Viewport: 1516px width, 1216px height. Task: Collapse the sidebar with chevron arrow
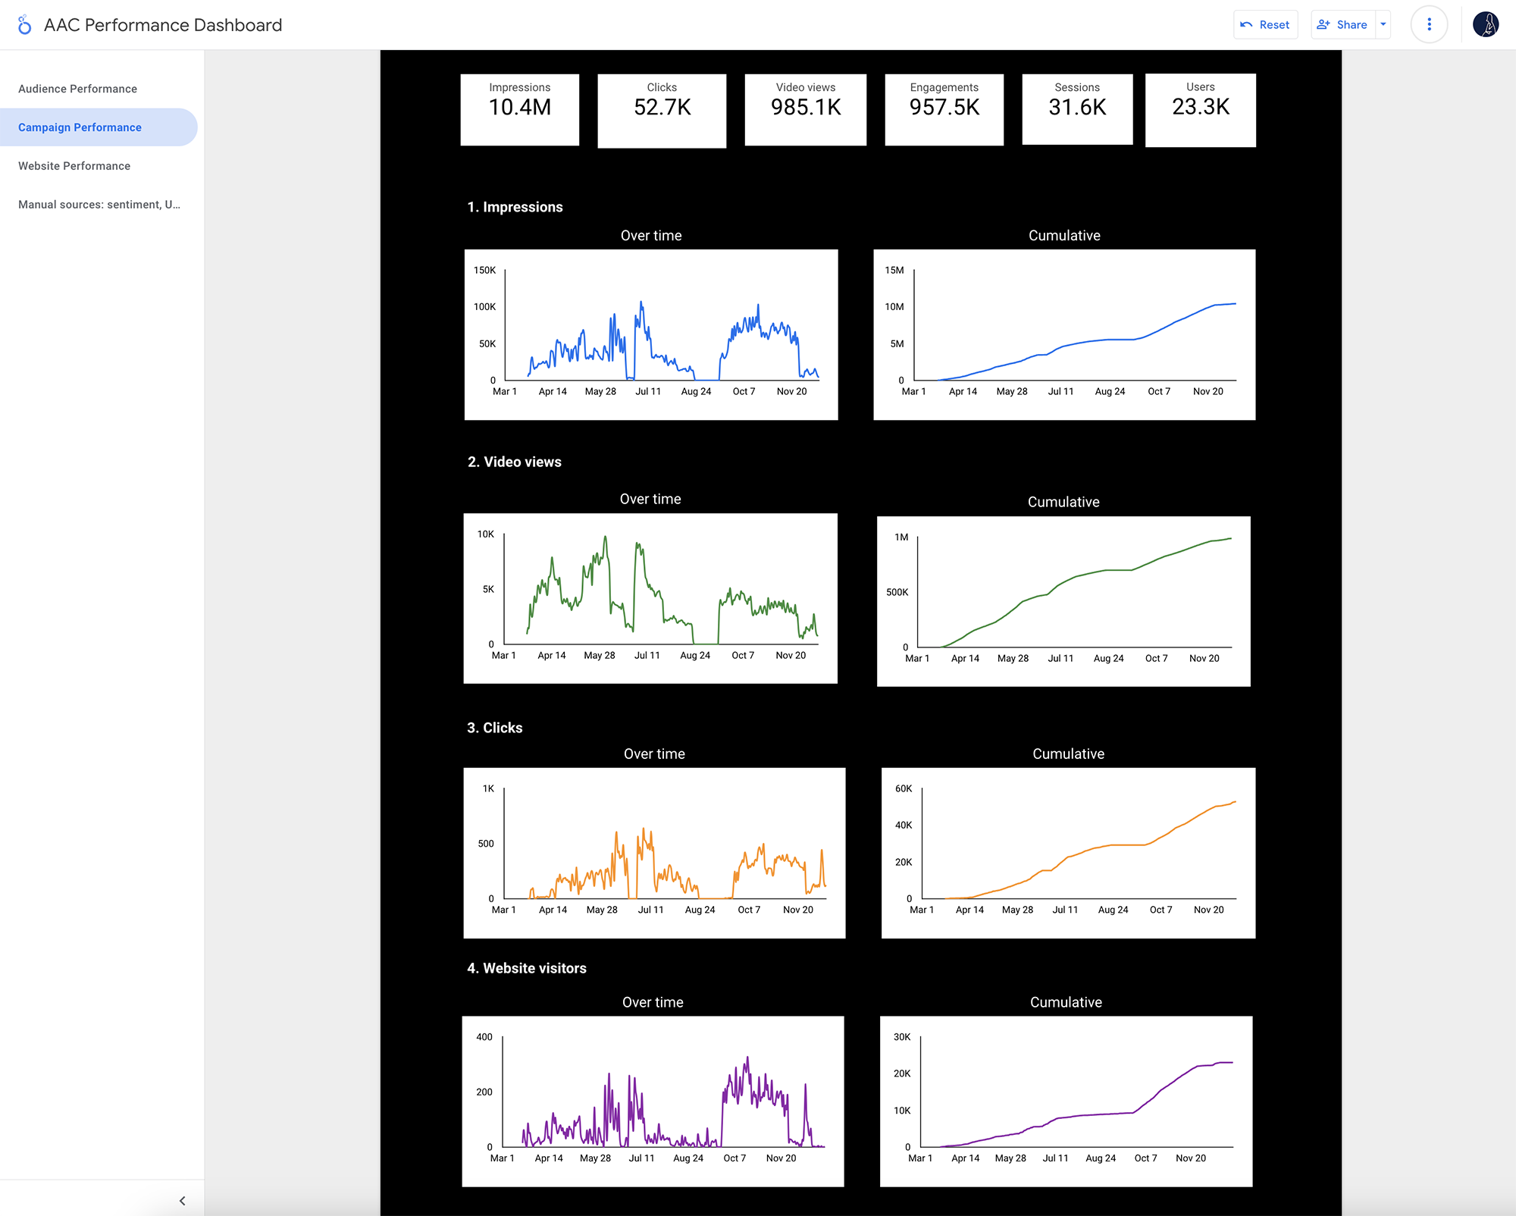[x=182, y=1201]
